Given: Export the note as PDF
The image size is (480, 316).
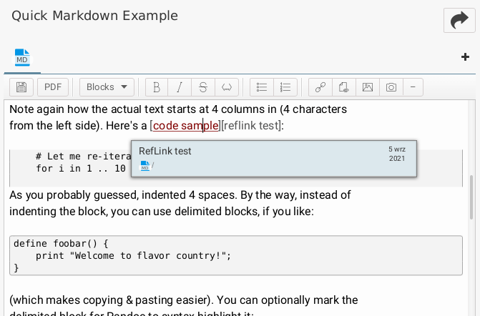Looking at the screenshot, I should [x=52, y=87].
